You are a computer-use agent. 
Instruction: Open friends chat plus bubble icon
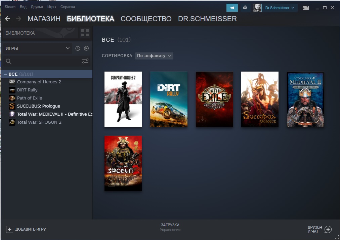(x=328, y=229)
